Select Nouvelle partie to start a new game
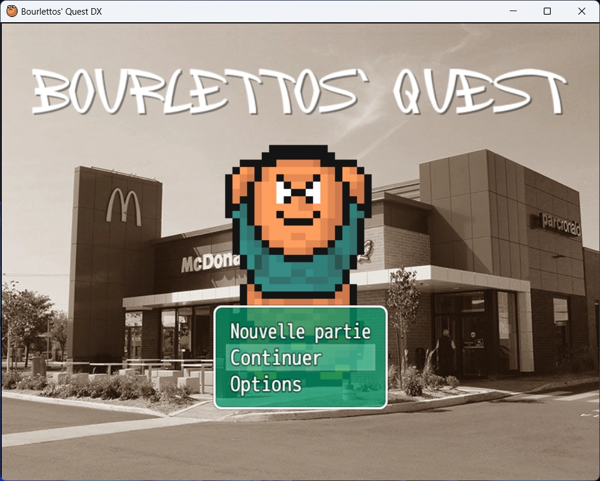 pos(300,331)
